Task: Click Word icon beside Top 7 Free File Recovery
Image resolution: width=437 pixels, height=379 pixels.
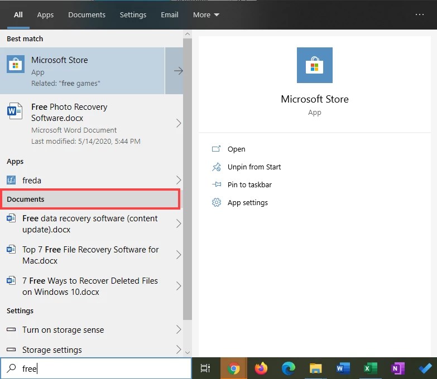Action: [11, 249]
